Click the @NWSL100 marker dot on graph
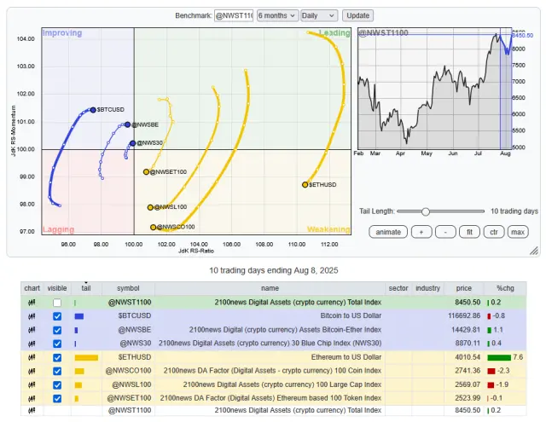The height and width of the screenshot is (422, 546). pyautogui.click(x=150, y=207)
